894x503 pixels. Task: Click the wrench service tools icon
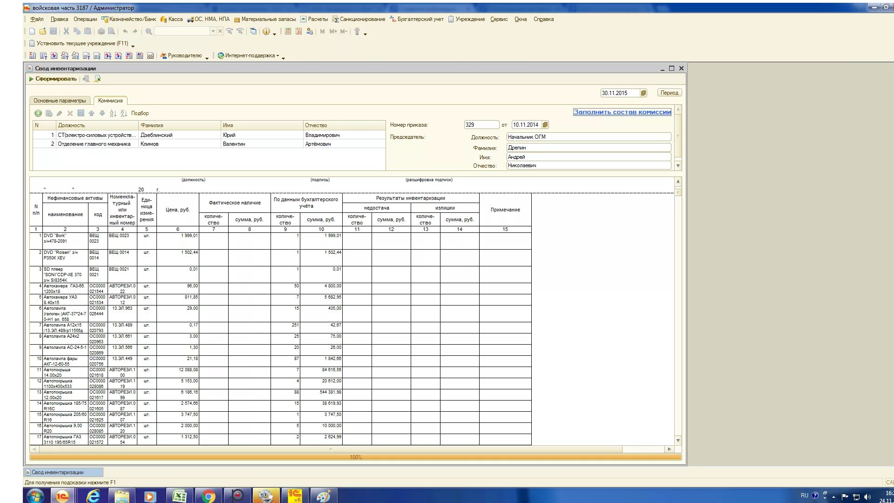pos(357,31)
